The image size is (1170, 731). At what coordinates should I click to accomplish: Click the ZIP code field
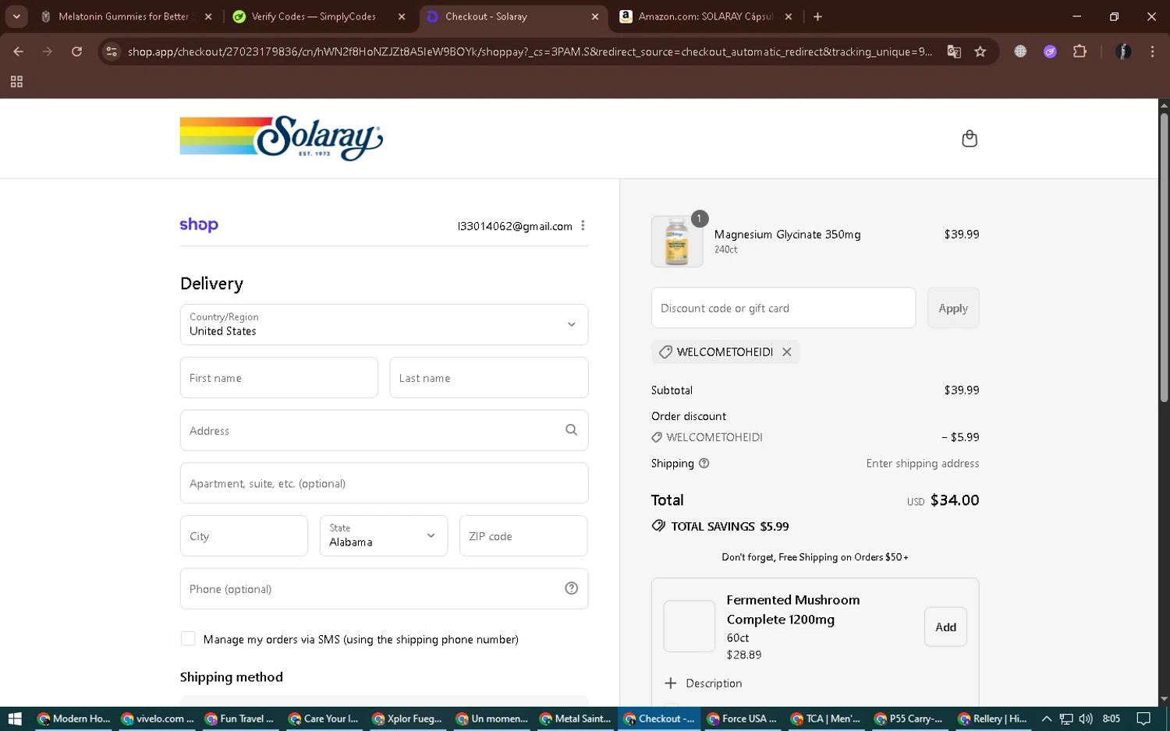pos(523,535)
